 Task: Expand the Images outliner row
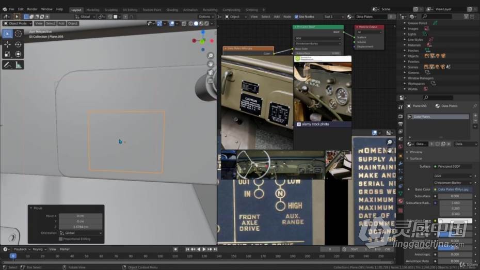point(405,28)
